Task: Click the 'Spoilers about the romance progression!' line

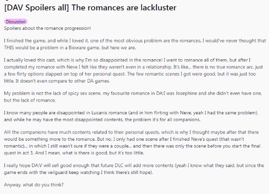Action: (x=47, y=28)
